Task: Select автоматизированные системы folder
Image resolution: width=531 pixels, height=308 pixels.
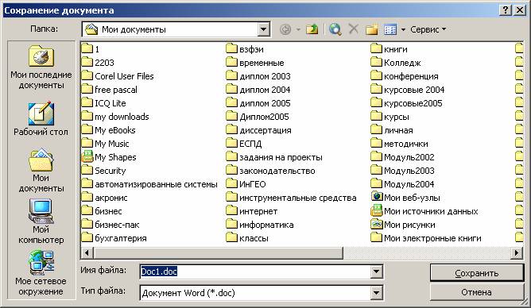Action: [x=150, y=184]
